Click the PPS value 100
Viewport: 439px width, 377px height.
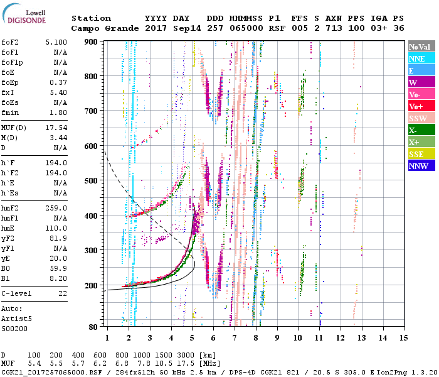tap(356, 28)
